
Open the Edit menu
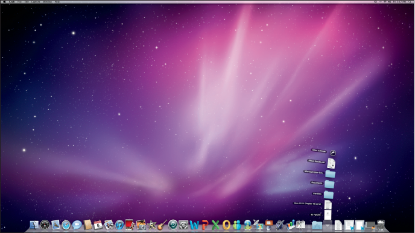(27, 2)
